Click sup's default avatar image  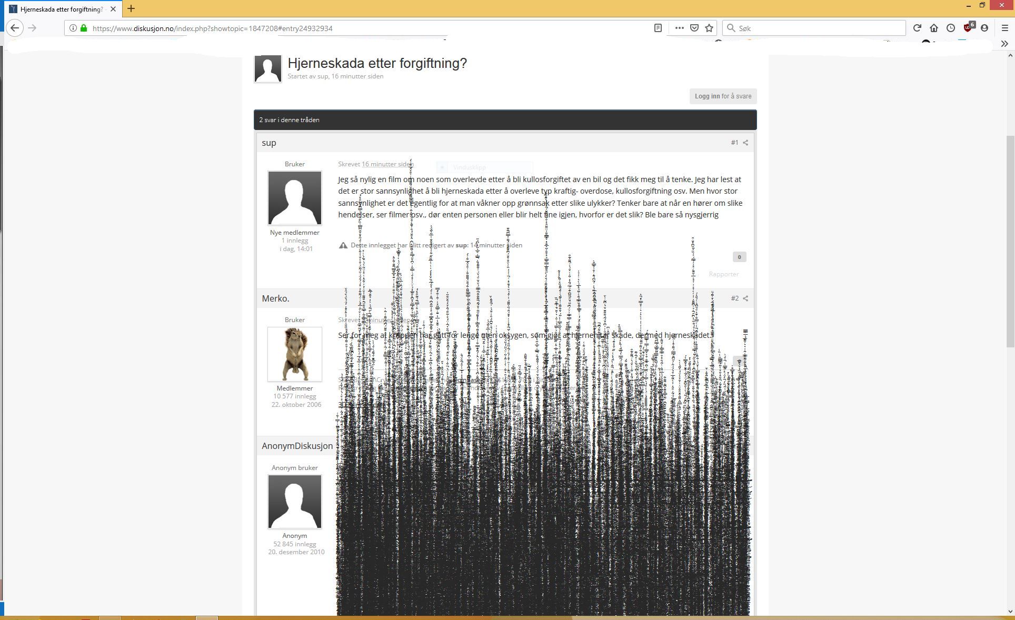295,198
